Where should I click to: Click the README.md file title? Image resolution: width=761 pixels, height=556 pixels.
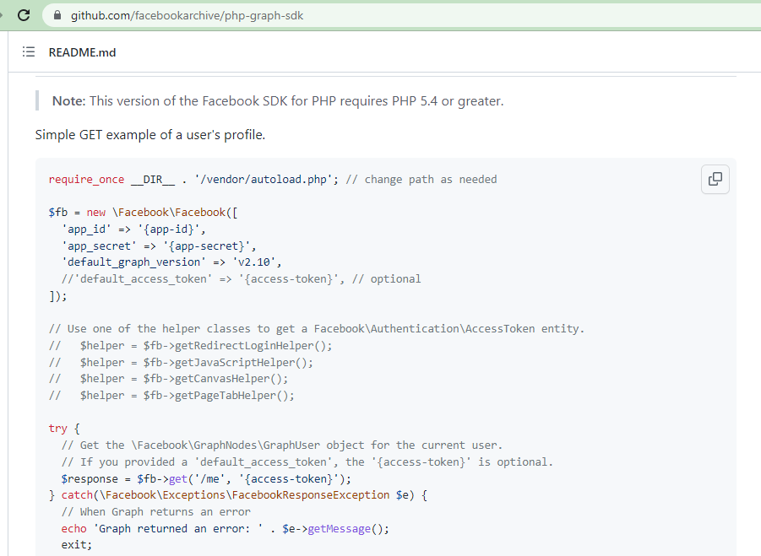tap(82, 52)
